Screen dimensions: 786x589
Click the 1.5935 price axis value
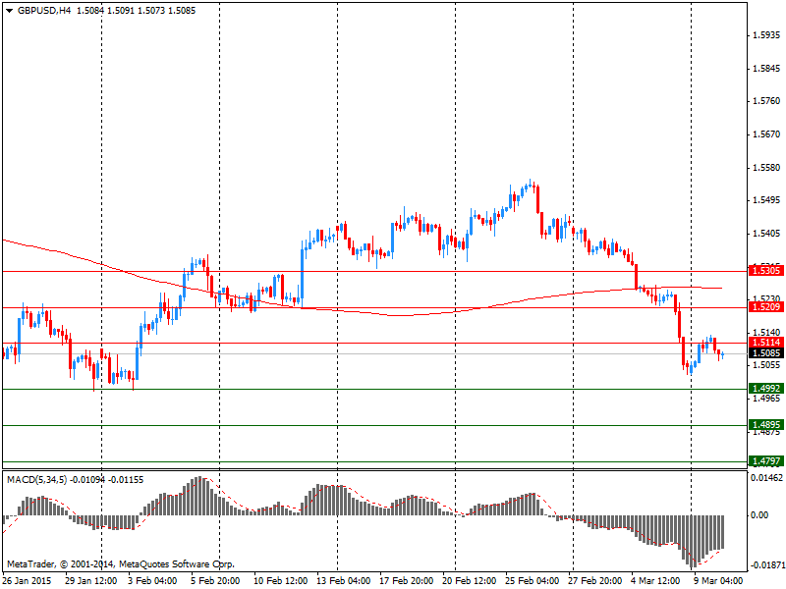pyautogui.click(x=767, y=35)
